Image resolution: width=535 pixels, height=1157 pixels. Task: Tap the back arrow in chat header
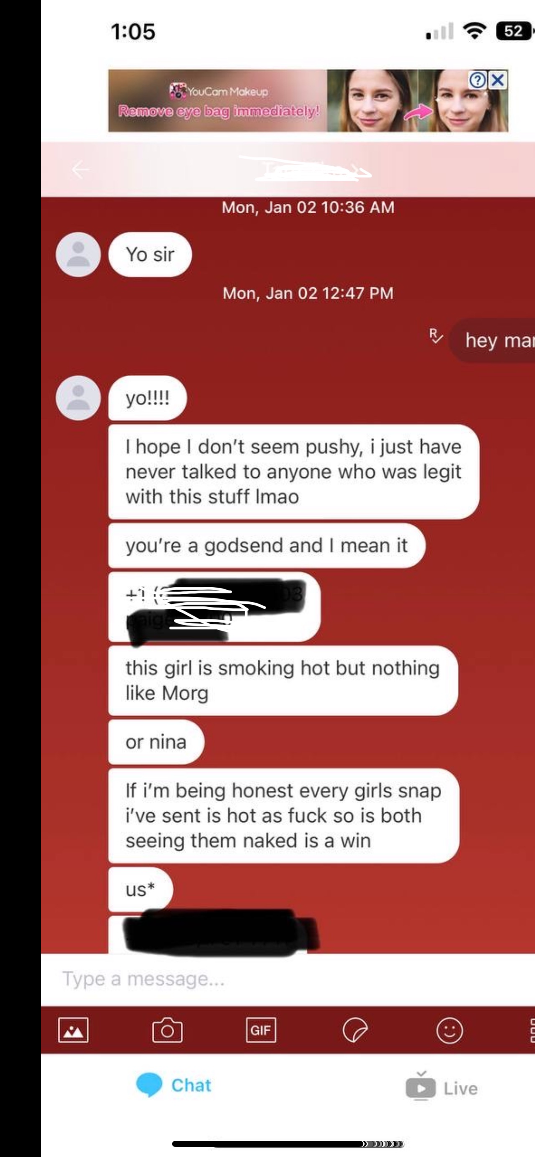point(80,170)
